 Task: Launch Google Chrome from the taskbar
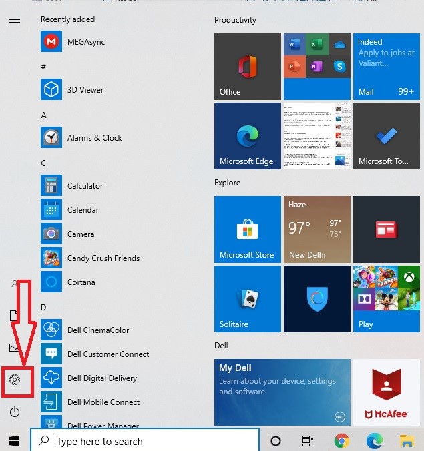(342, 440)
